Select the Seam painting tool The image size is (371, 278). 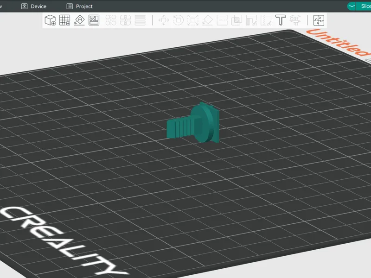pos(266,20)
